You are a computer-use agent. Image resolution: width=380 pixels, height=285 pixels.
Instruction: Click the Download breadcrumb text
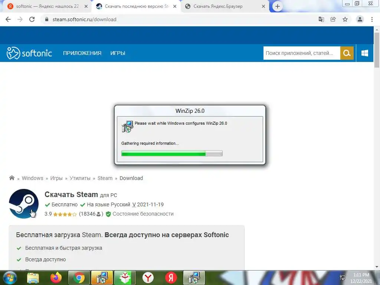pos(131,178)
